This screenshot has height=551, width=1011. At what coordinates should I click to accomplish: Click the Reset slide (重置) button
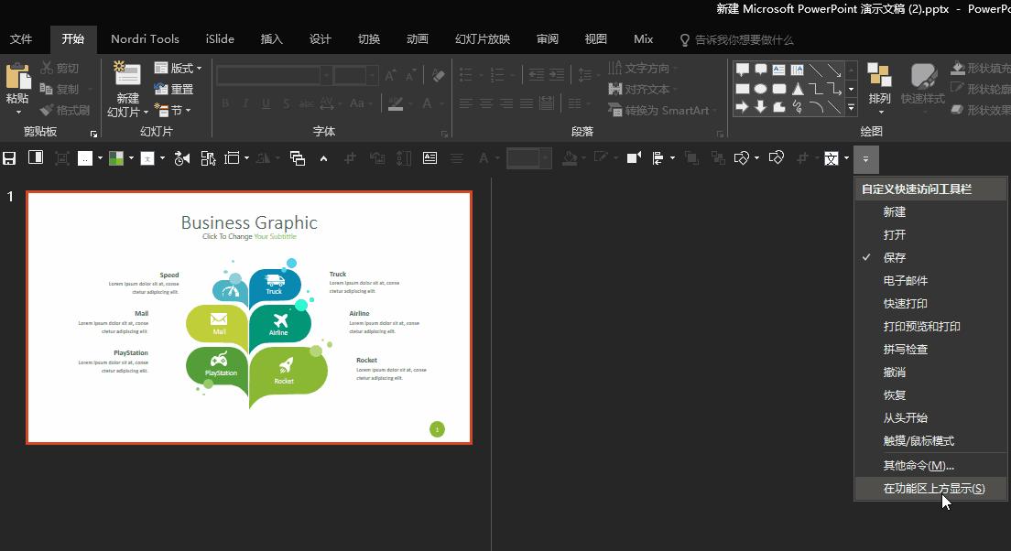174,89
